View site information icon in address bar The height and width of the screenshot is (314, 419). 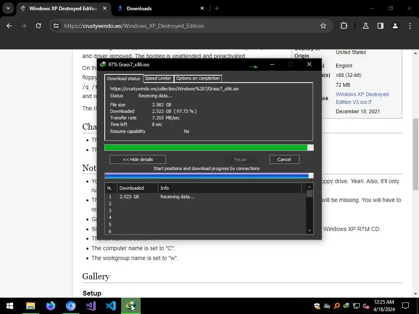56,26
